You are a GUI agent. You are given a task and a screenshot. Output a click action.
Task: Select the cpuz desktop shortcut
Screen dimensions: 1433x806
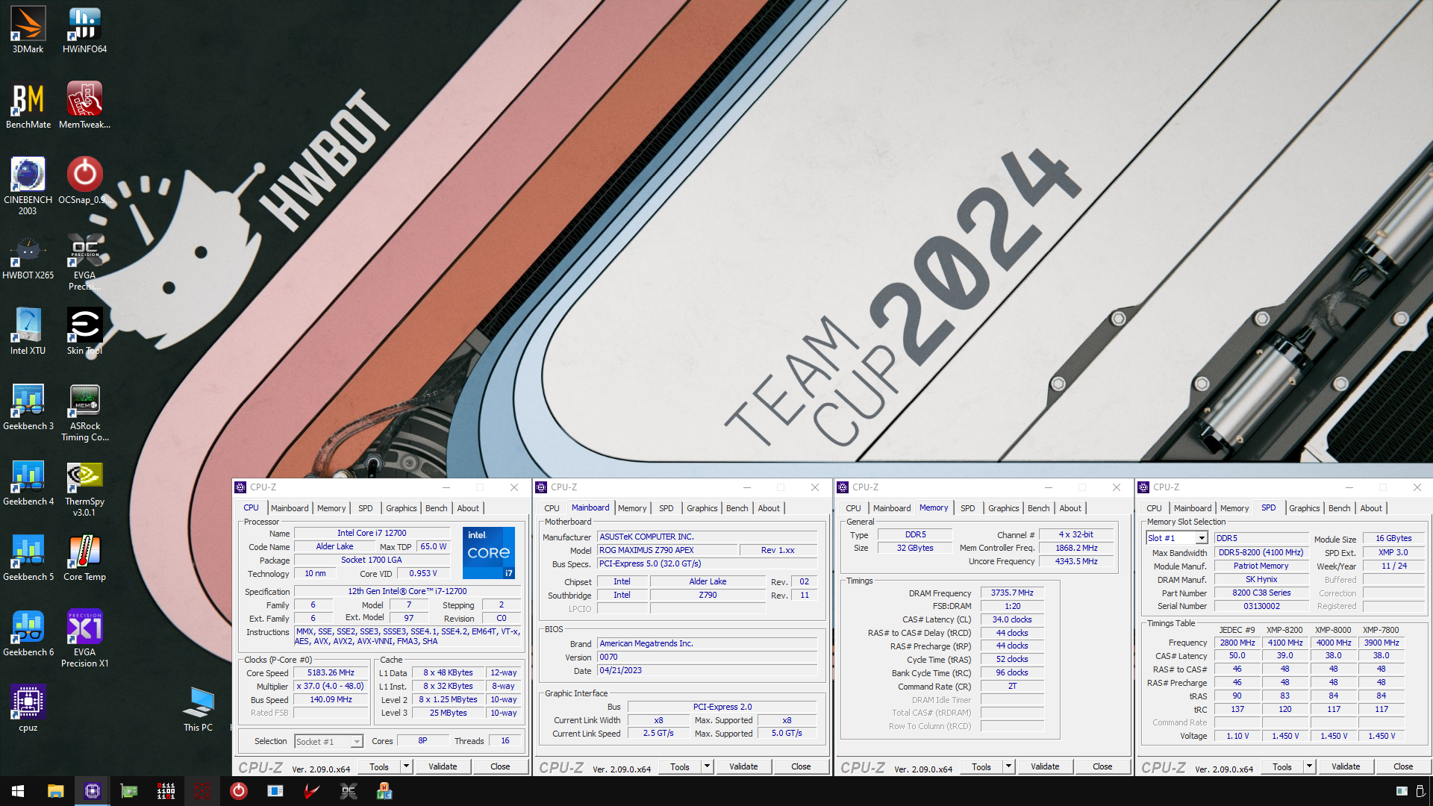click(28, 708)
